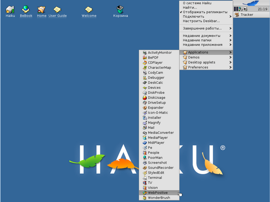
Task: Select the Haiku disk desktop icon
Action: click(10, 11)
